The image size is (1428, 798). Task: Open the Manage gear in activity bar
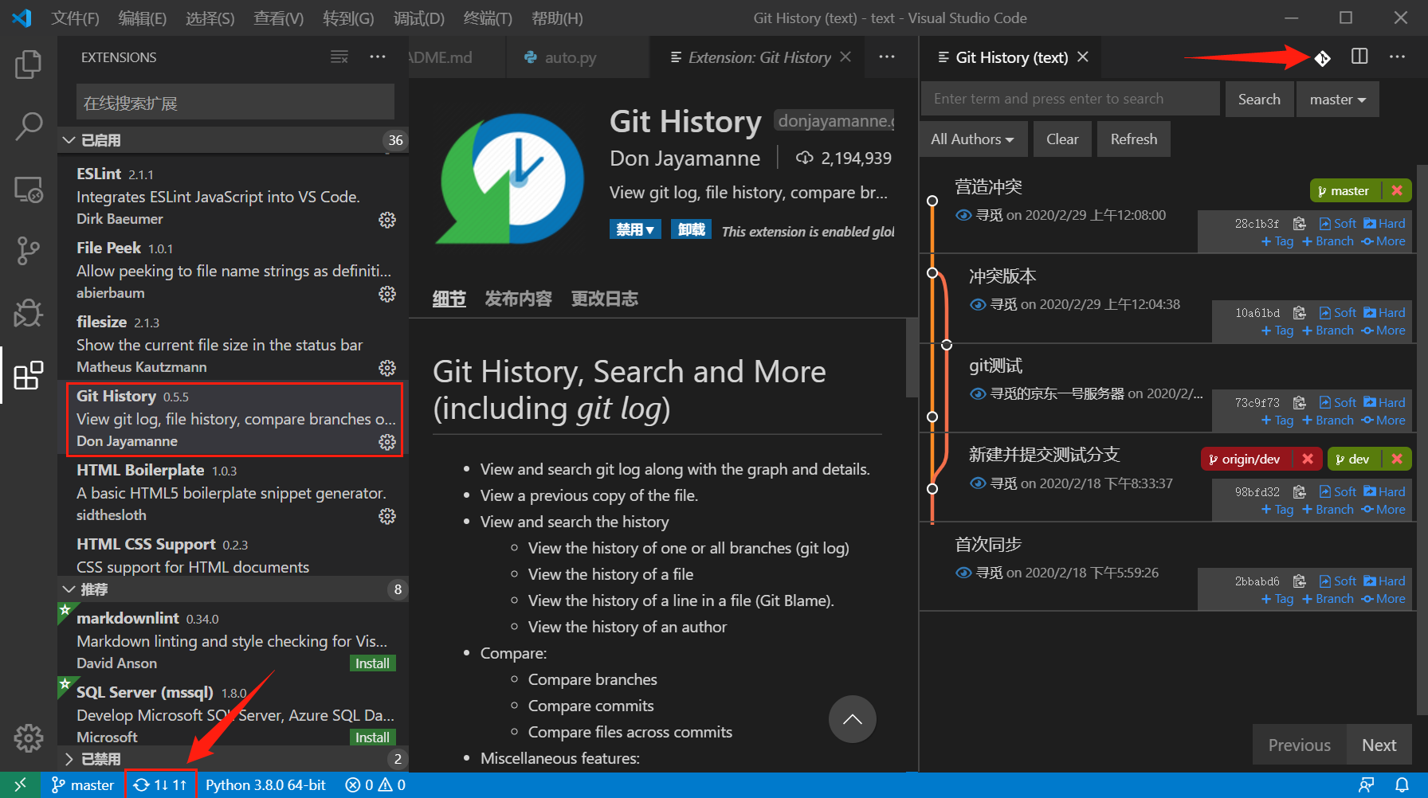tap(29, 738)
